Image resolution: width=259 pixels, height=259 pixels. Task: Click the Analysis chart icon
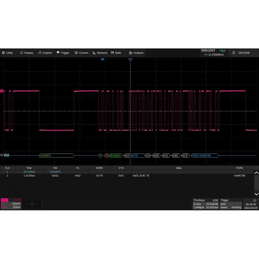tap(131, 53)
